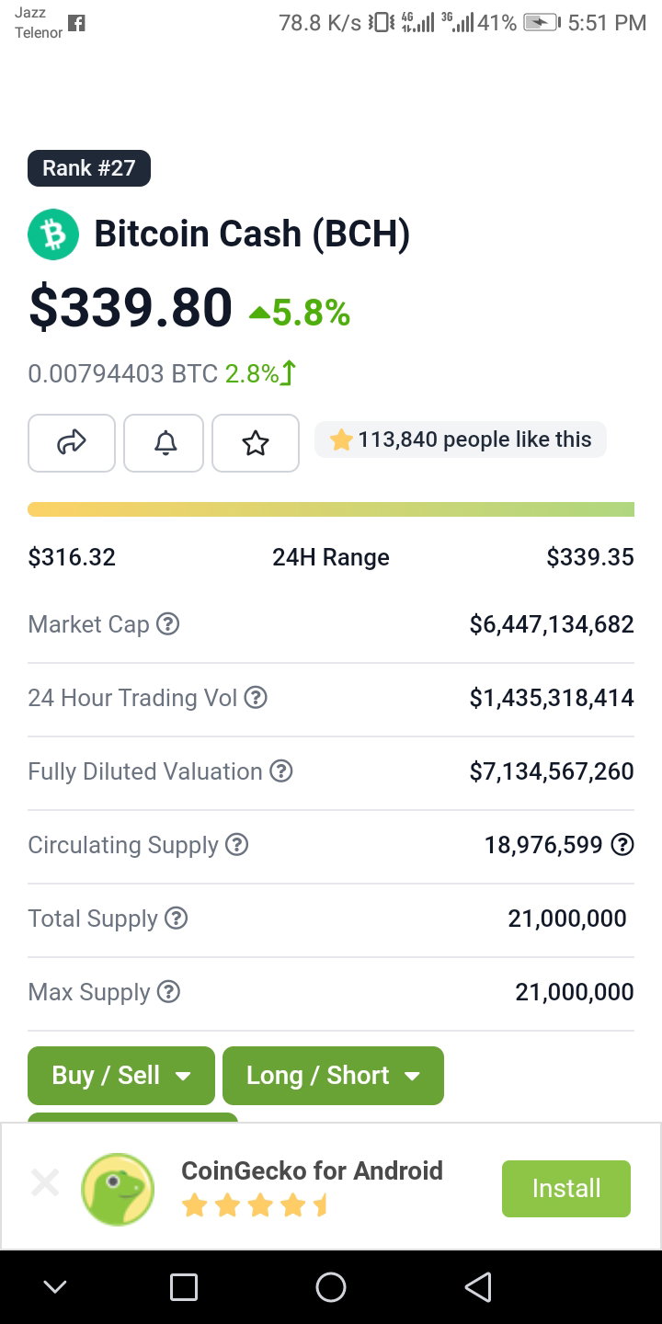Expand the Long / Short dropdown

pyautogui.click(x=333, y=1076)
